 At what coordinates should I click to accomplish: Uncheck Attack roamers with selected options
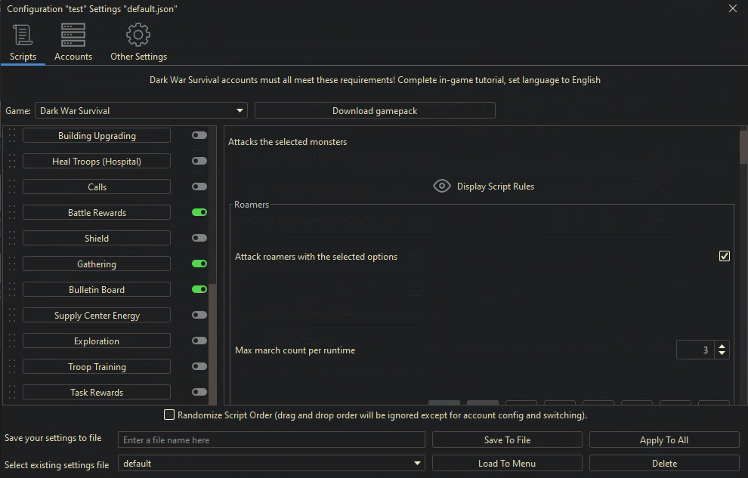724,257
